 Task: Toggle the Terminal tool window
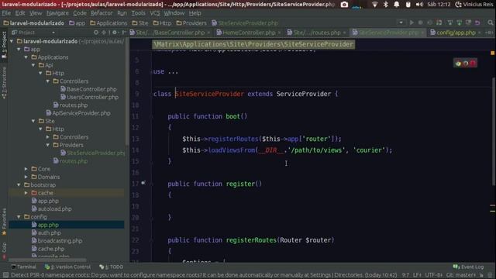click(x=23, y=267)
